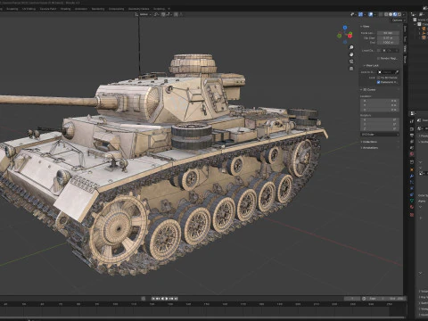Click the green Y axis on navigation gizmo
The image size is (428, 321).
coord(350,33)
